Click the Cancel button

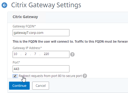coord(41,86)
